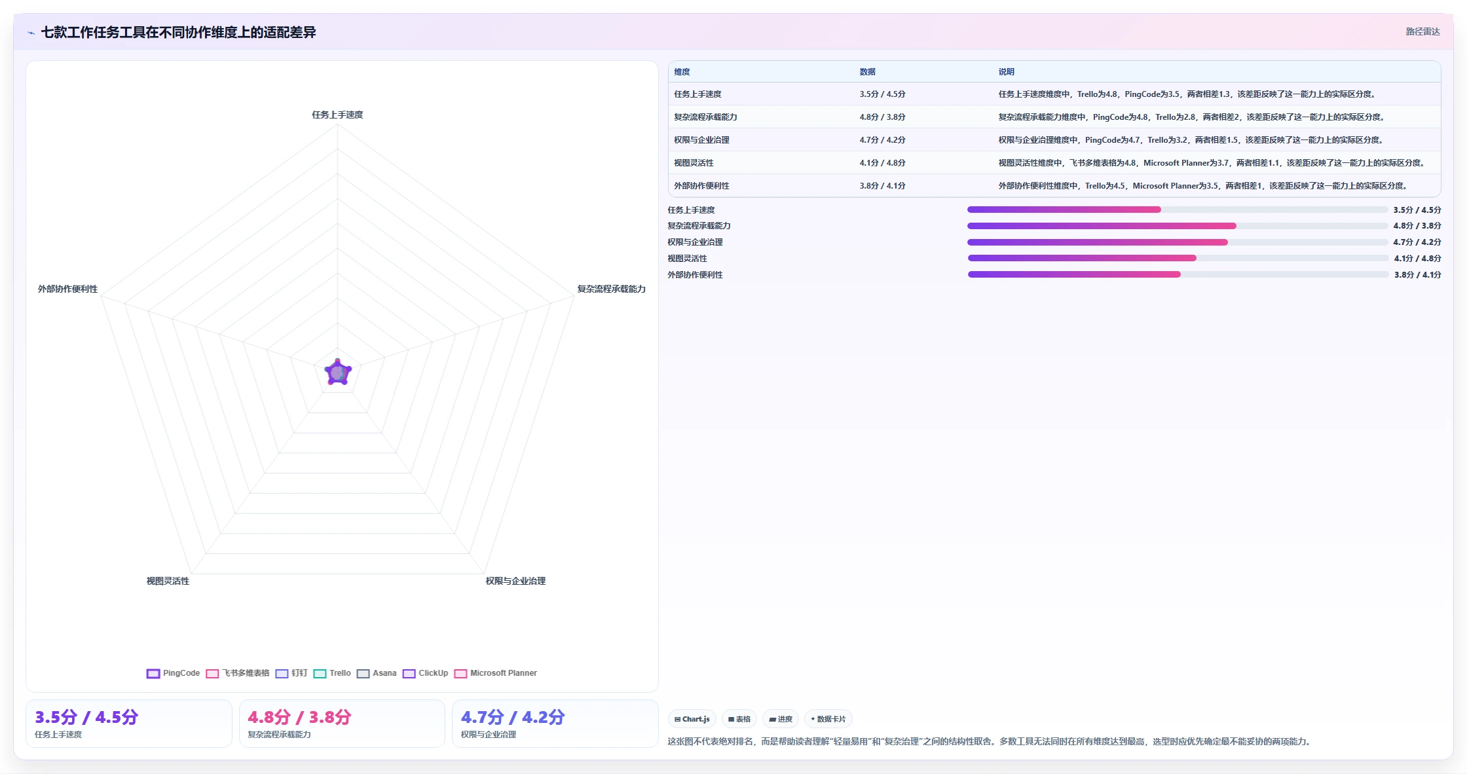Click the 视图灵活性 progress bar

pyautogui.click(x=1177, y=258)
